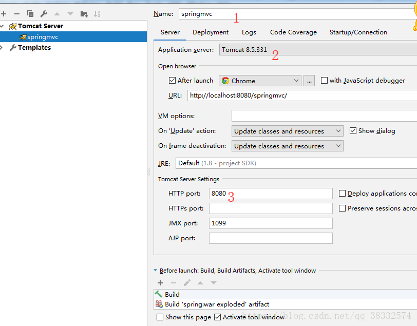Image resolution: width=417 pixels, height=326 pixels.
Task: Click the Build hammer icon
Action: (x=159, y=294)
